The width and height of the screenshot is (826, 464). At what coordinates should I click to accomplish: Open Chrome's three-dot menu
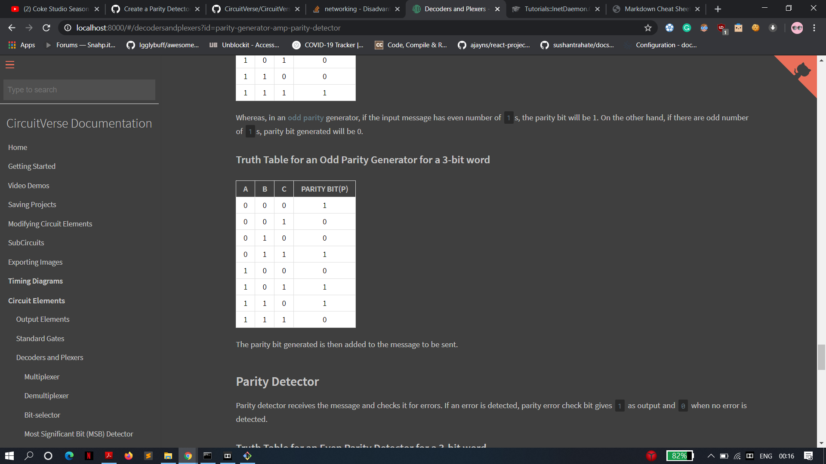pyautogui.click(x=814, y=28)
